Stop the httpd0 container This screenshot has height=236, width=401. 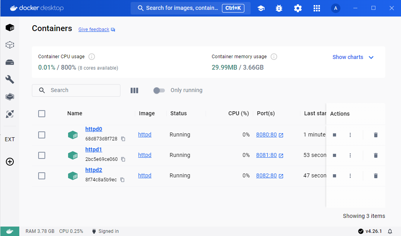point(334,135)
